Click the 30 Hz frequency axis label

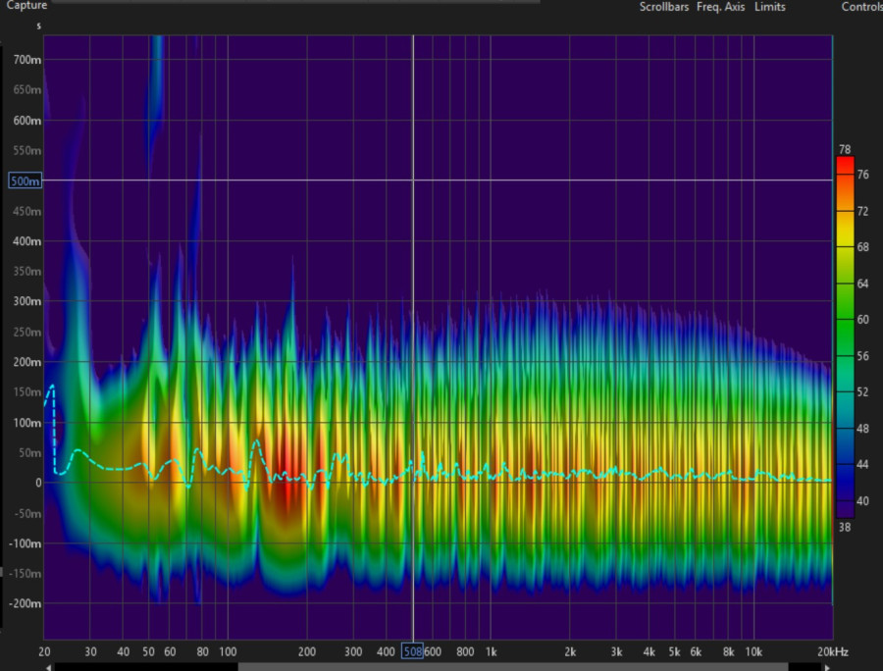[90, 651]
